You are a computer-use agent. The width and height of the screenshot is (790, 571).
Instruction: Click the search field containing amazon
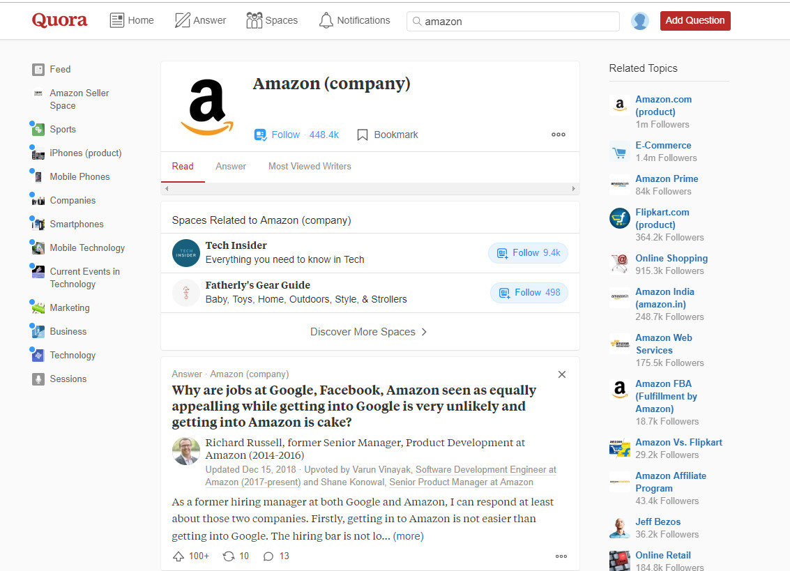click(x=513, y=21)
